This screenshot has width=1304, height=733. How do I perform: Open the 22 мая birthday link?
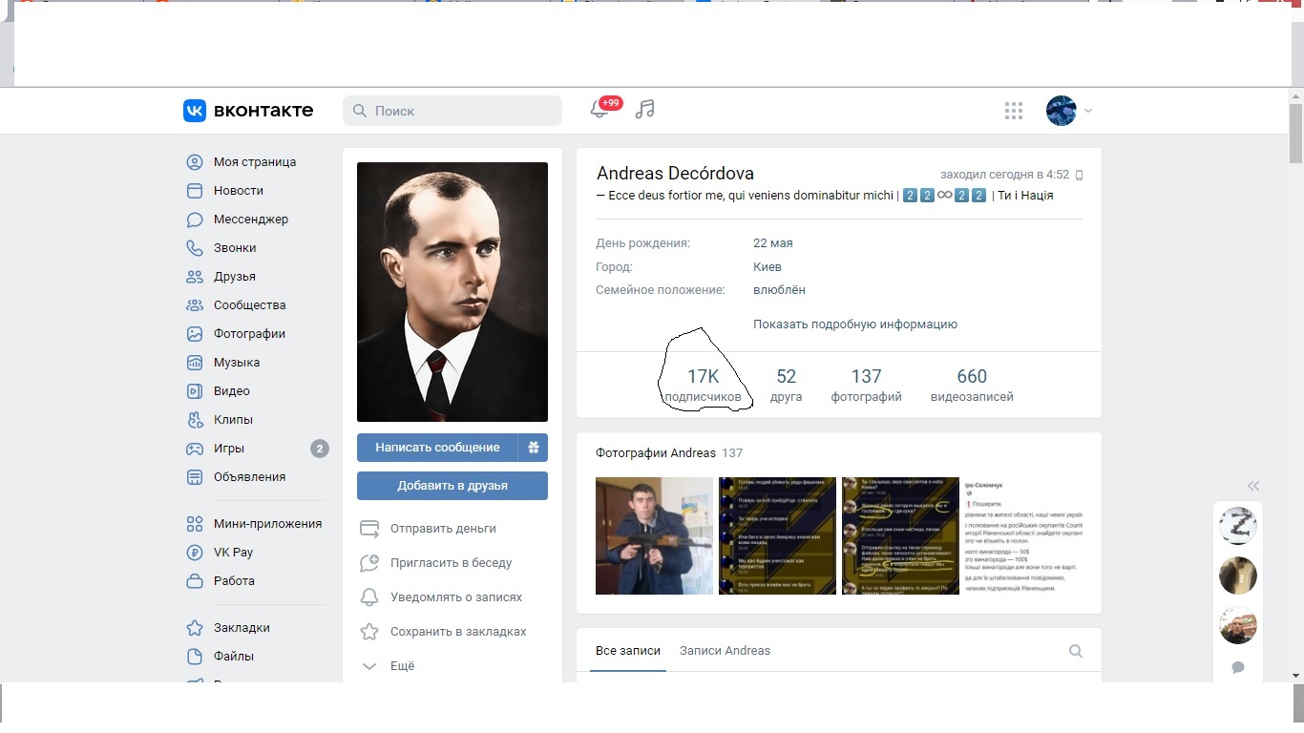773,243
